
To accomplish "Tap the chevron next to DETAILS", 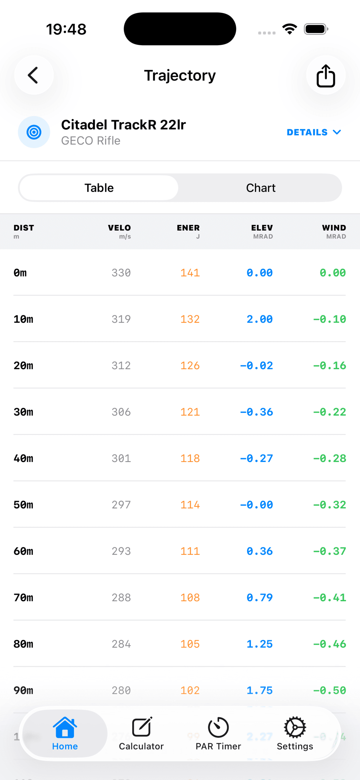I will [x=337, y=132].
